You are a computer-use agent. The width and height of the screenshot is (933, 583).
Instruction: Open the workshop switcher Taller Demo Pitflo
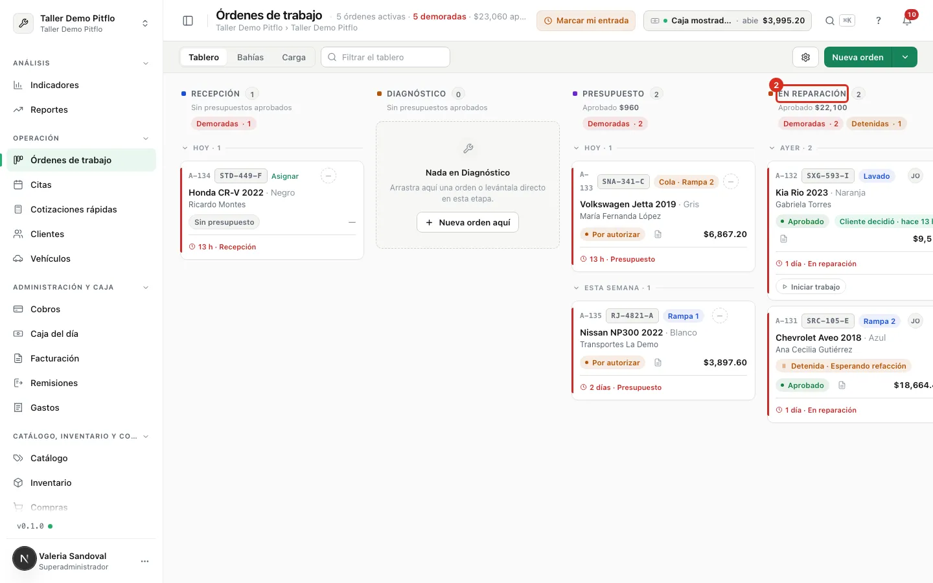click(81, 23)
